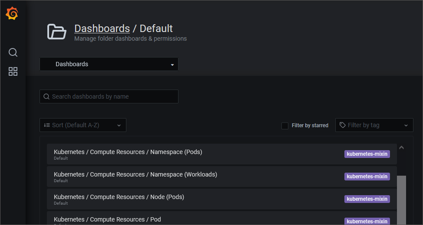423x225 pixels.
Task: Open Kubernetes Node (Pods) dashboard
Action: coord(119,197)
